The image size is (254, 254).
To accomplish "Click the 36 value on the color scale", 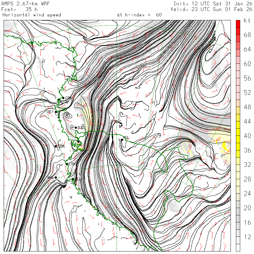I will (247, 150).
